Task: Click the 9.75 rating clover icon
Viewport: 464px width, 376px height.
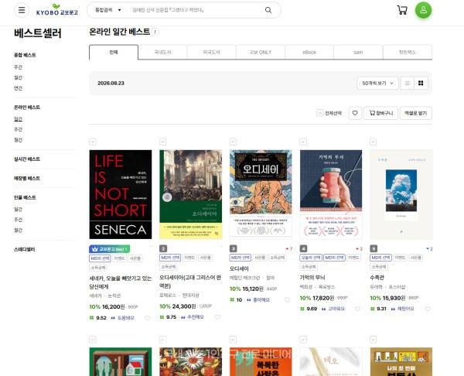Action: click(162, 317)
